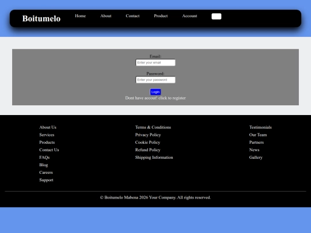Visit the Products footer link
The height and width of the screenshot is (233, 311).
47,142
